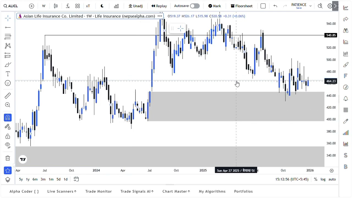Open price scale settings gear at axis corner
The image size is (352, 198).
coord(332,170)
